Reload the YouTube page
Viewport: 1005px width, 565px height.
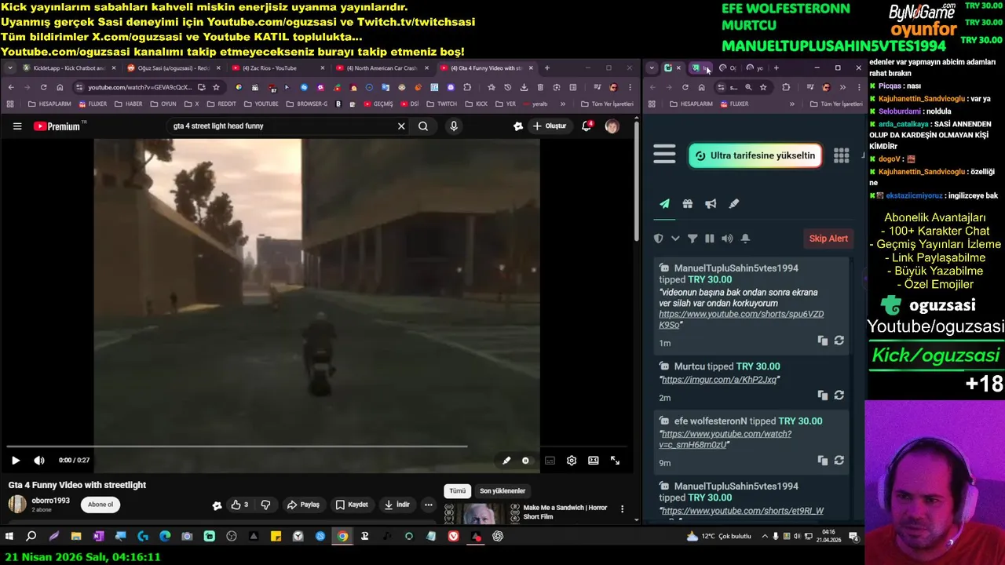coord(43,87)
